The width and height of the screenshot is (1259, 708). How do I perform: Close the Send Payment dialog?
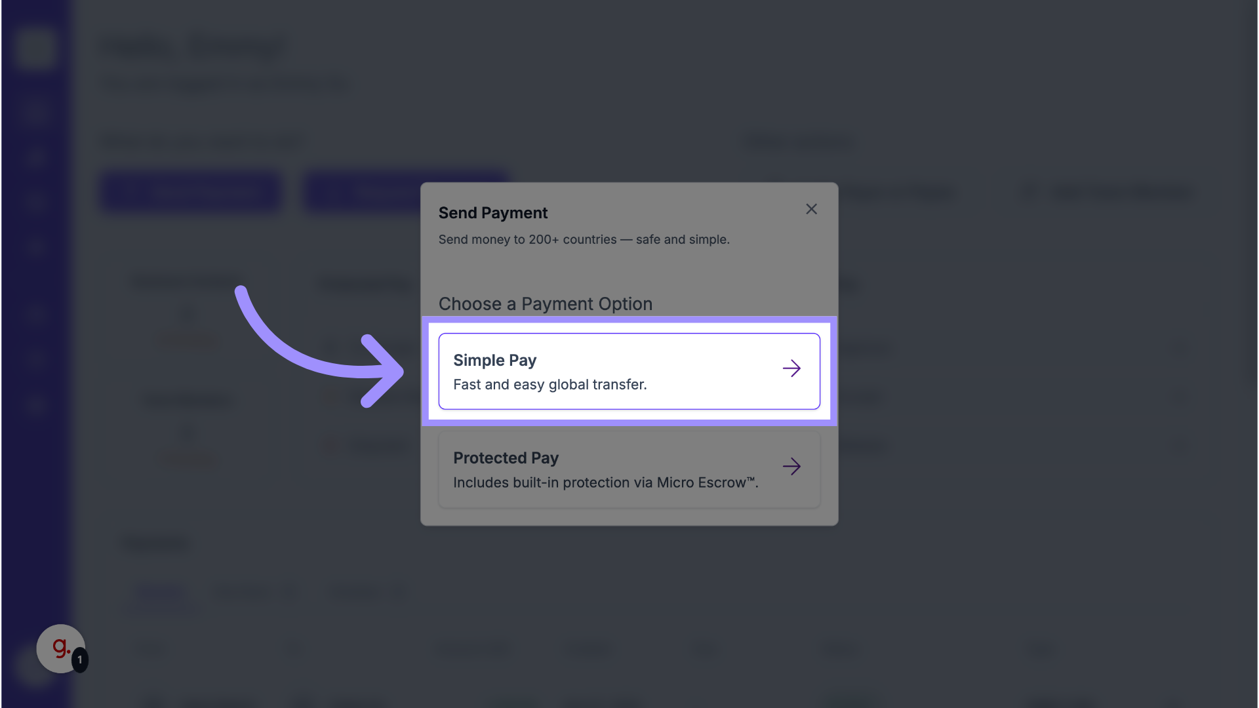(x=811, y=209)
